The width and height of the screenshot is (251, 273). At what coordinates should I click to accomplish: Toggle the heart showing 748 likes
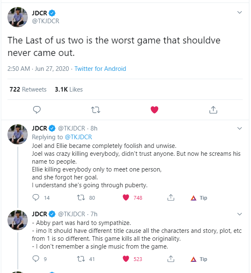pos(126,198)
